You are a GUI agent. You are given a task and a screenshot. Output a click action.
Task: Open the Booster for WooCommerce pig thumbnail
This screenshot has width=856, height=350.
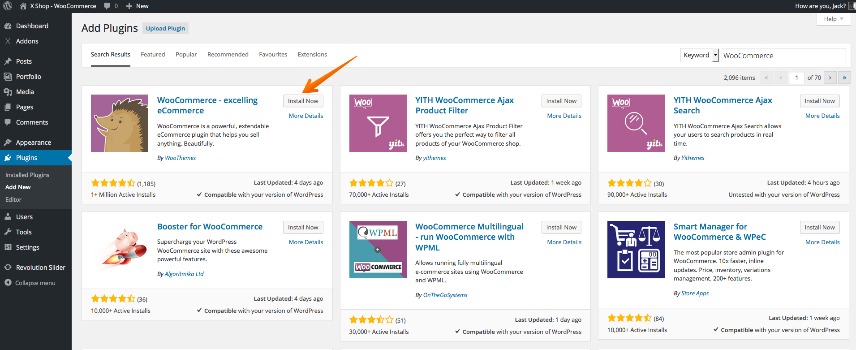tap(120, 250)
